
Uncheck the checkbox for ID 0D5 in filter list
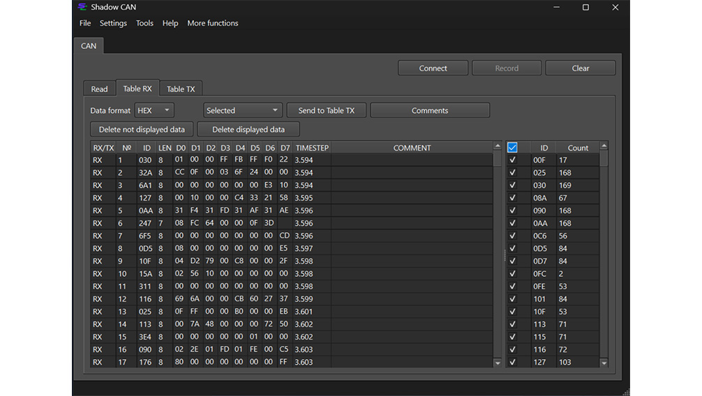[x=513, y=248]
